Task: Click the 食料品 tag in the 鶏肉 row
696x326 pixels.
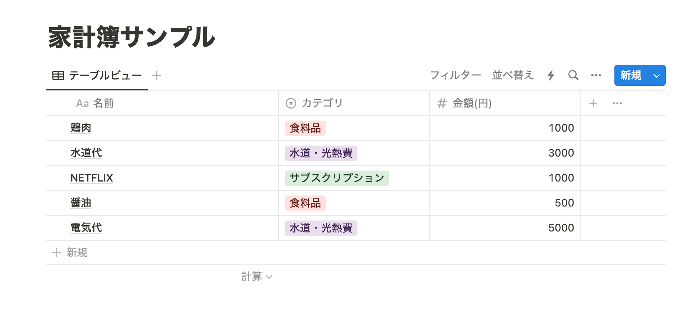Action: tap(305, 128)
